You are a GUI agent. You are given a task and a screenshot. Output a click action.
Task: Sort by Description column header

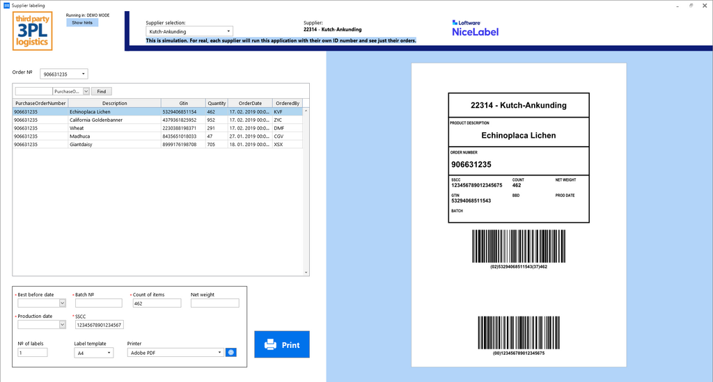tap(115, 103)
